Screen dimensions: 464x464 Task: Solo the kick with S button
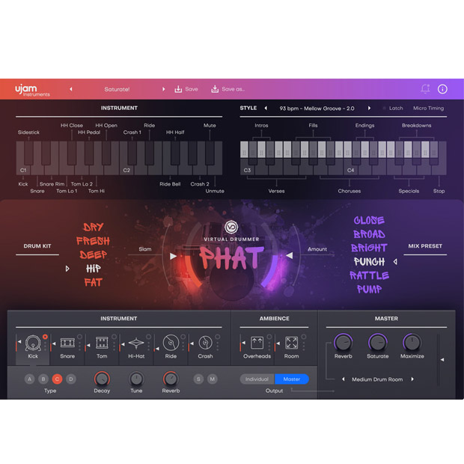click(198, 379)
